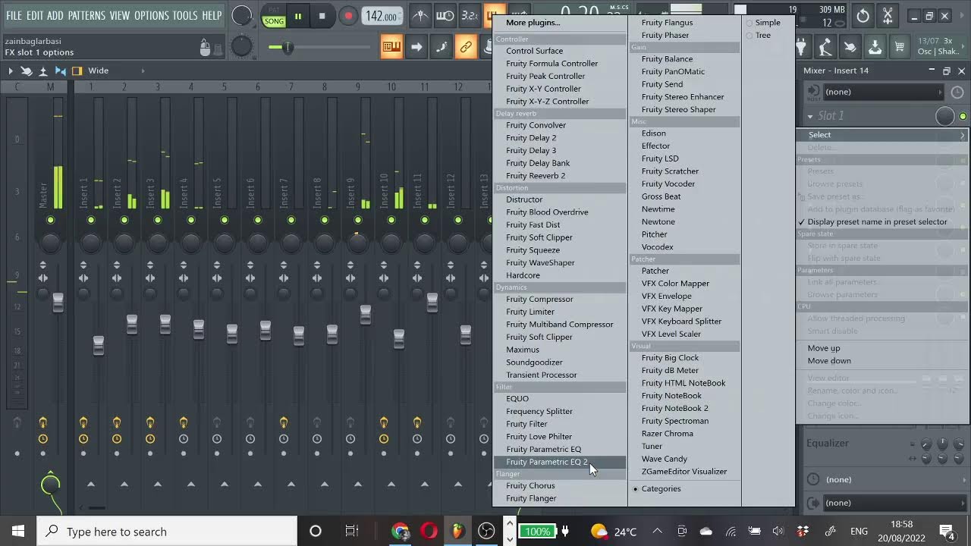
Task: Open the HELP menu
Action: tap(212, 15)
